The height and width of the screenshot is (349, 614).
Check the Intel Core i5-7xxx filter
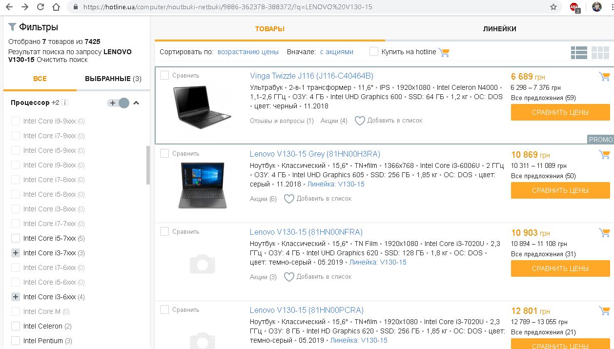click(16, 238)
